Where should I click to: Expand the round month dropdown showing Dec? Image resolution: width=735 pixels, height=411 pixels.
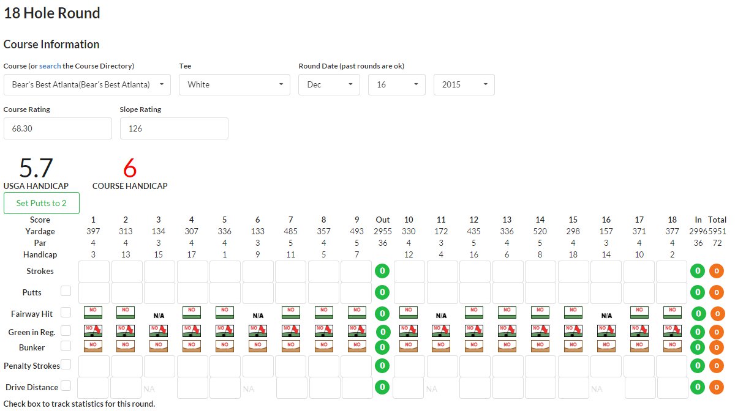(329, 84)
